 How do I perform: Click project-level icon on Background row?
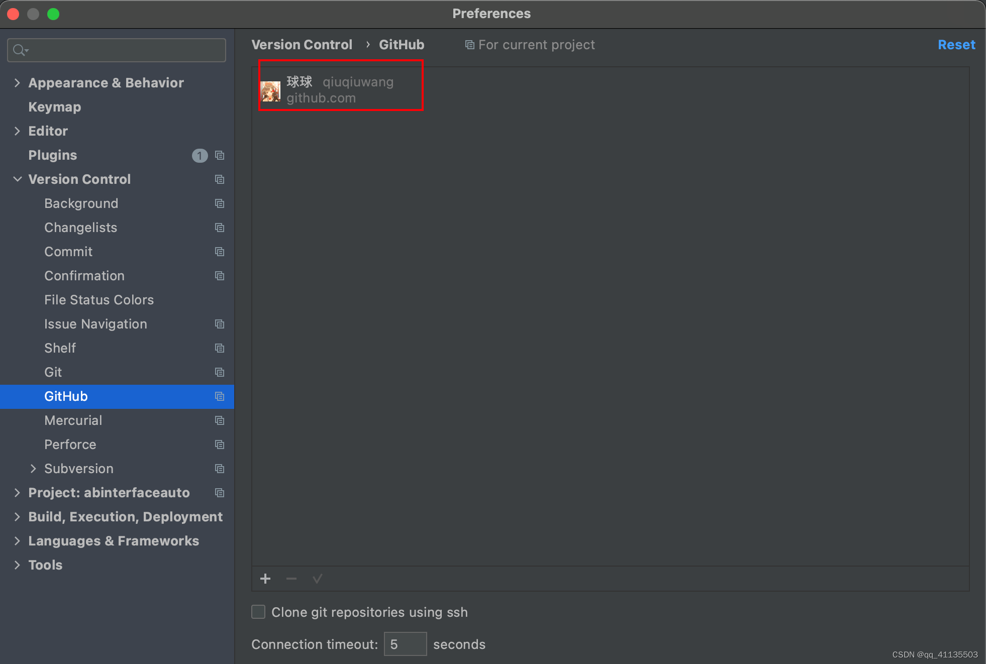pos(220,203)
